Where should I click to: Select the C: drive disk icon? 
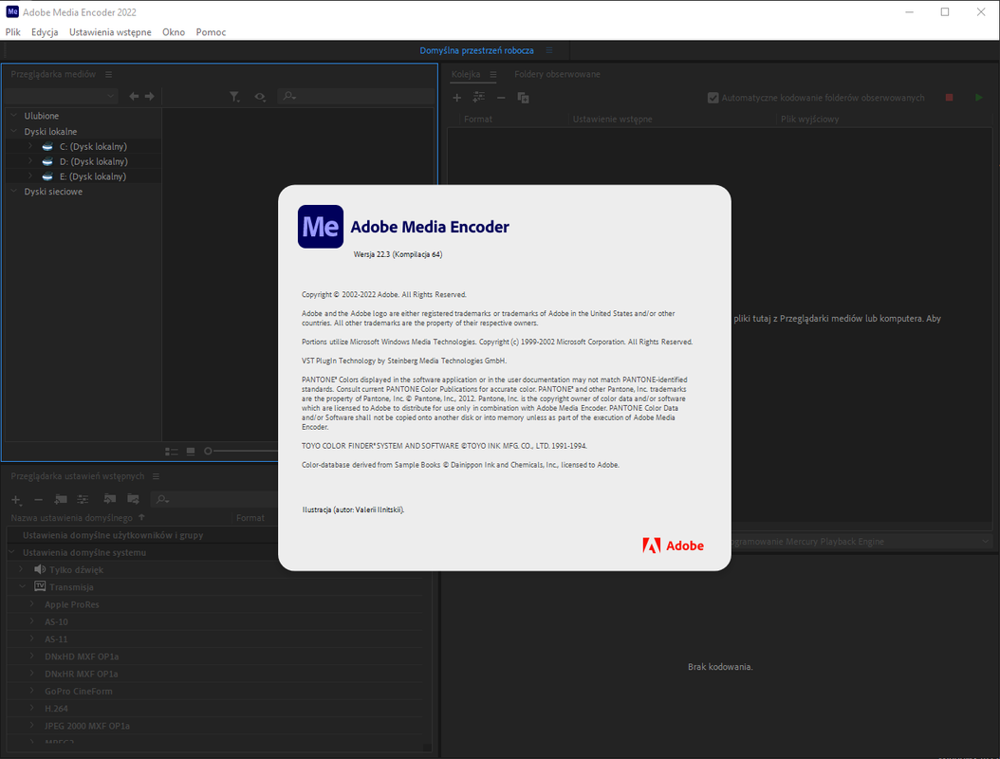point(47,147)
